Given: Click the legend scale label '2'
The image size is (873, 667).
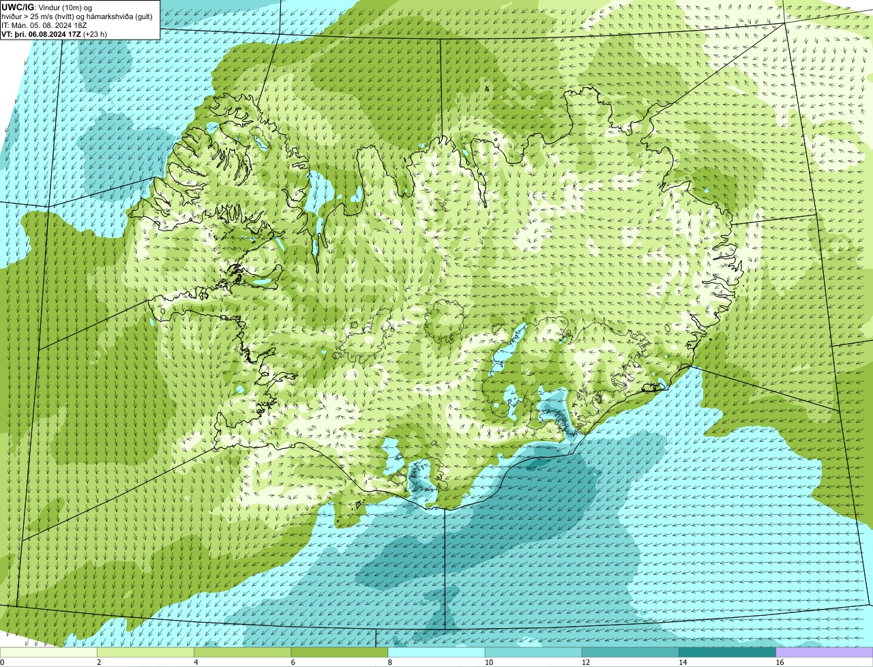Looking at the screenshot, I should (x=100, y=662).
